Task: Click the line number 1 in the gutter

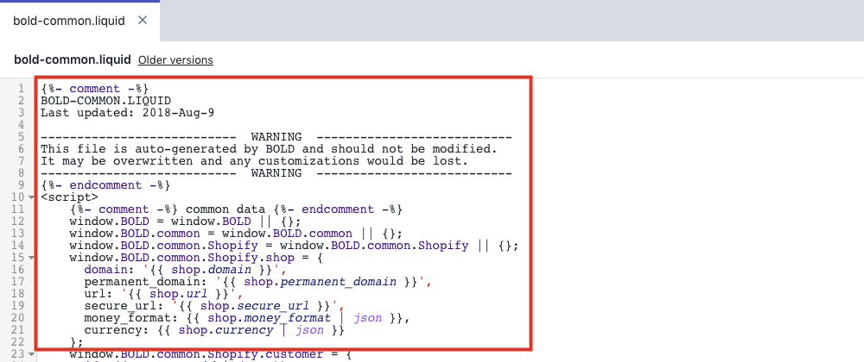Action: [x=21, y=89]
